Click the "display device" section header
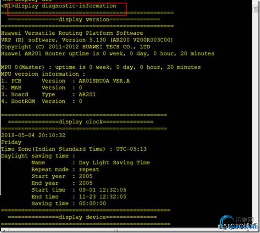Screen dimensions: 260x233 [82, 217]
